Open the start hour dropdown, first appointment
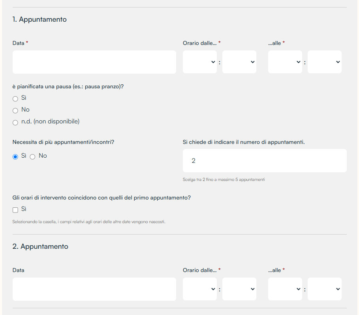The image size is (359, 315). coord(200,62)
